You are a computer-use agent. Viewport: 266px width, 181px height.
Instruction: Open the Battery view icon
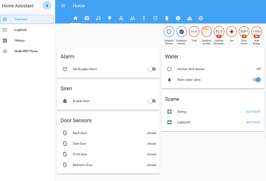(x=166, y=18)
